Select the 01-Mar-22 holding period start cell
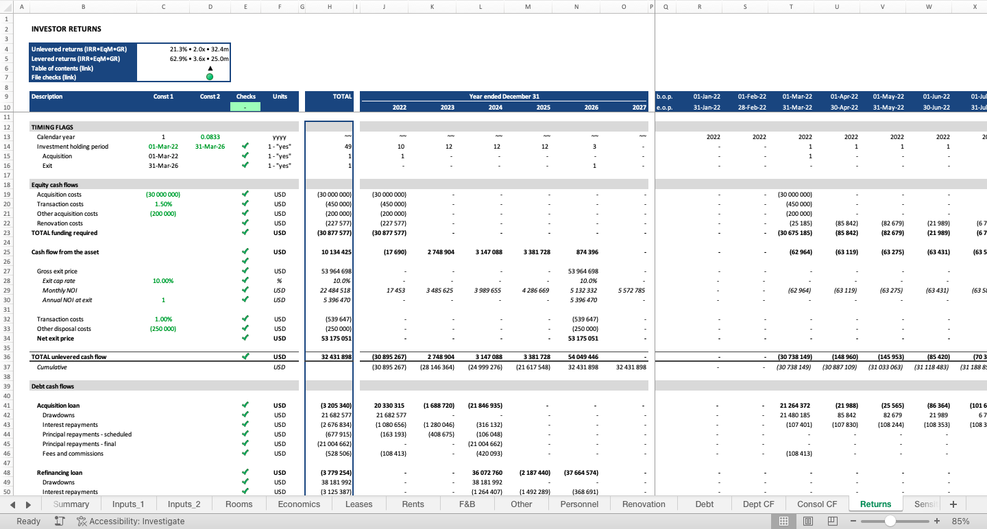 [163, 147]
